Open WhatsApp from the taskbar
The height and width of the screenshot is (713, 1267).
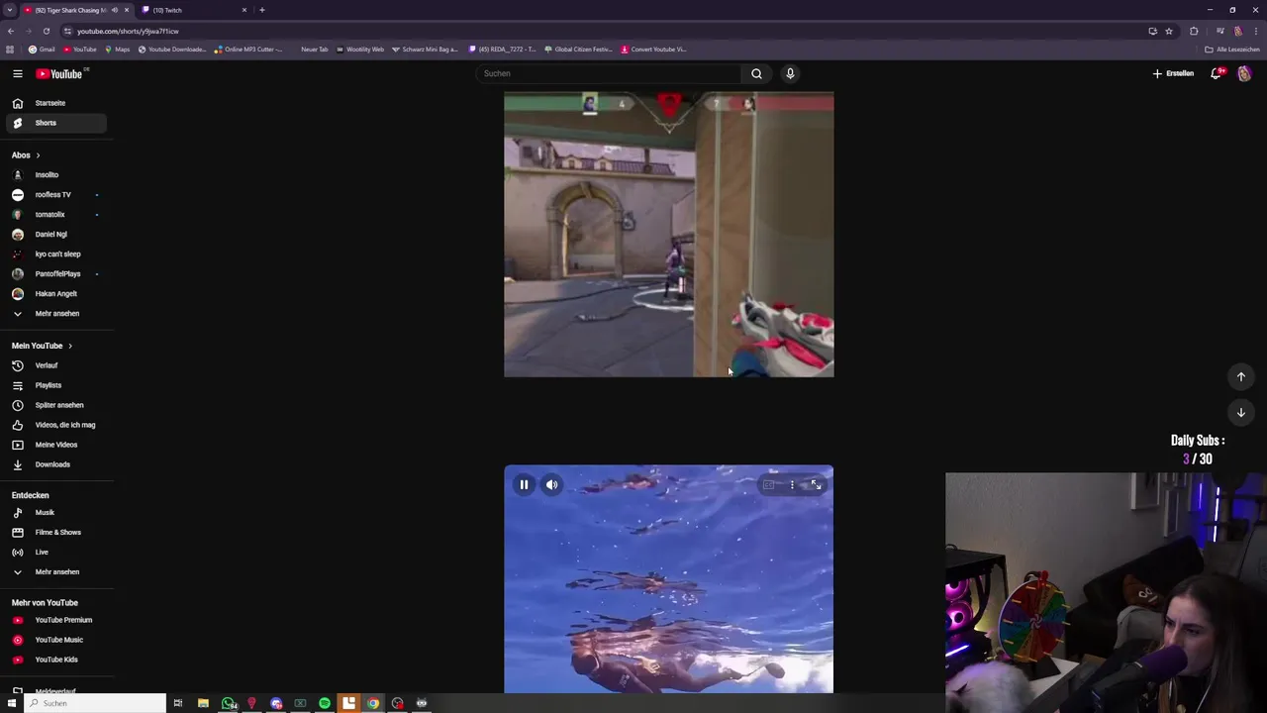229,703
